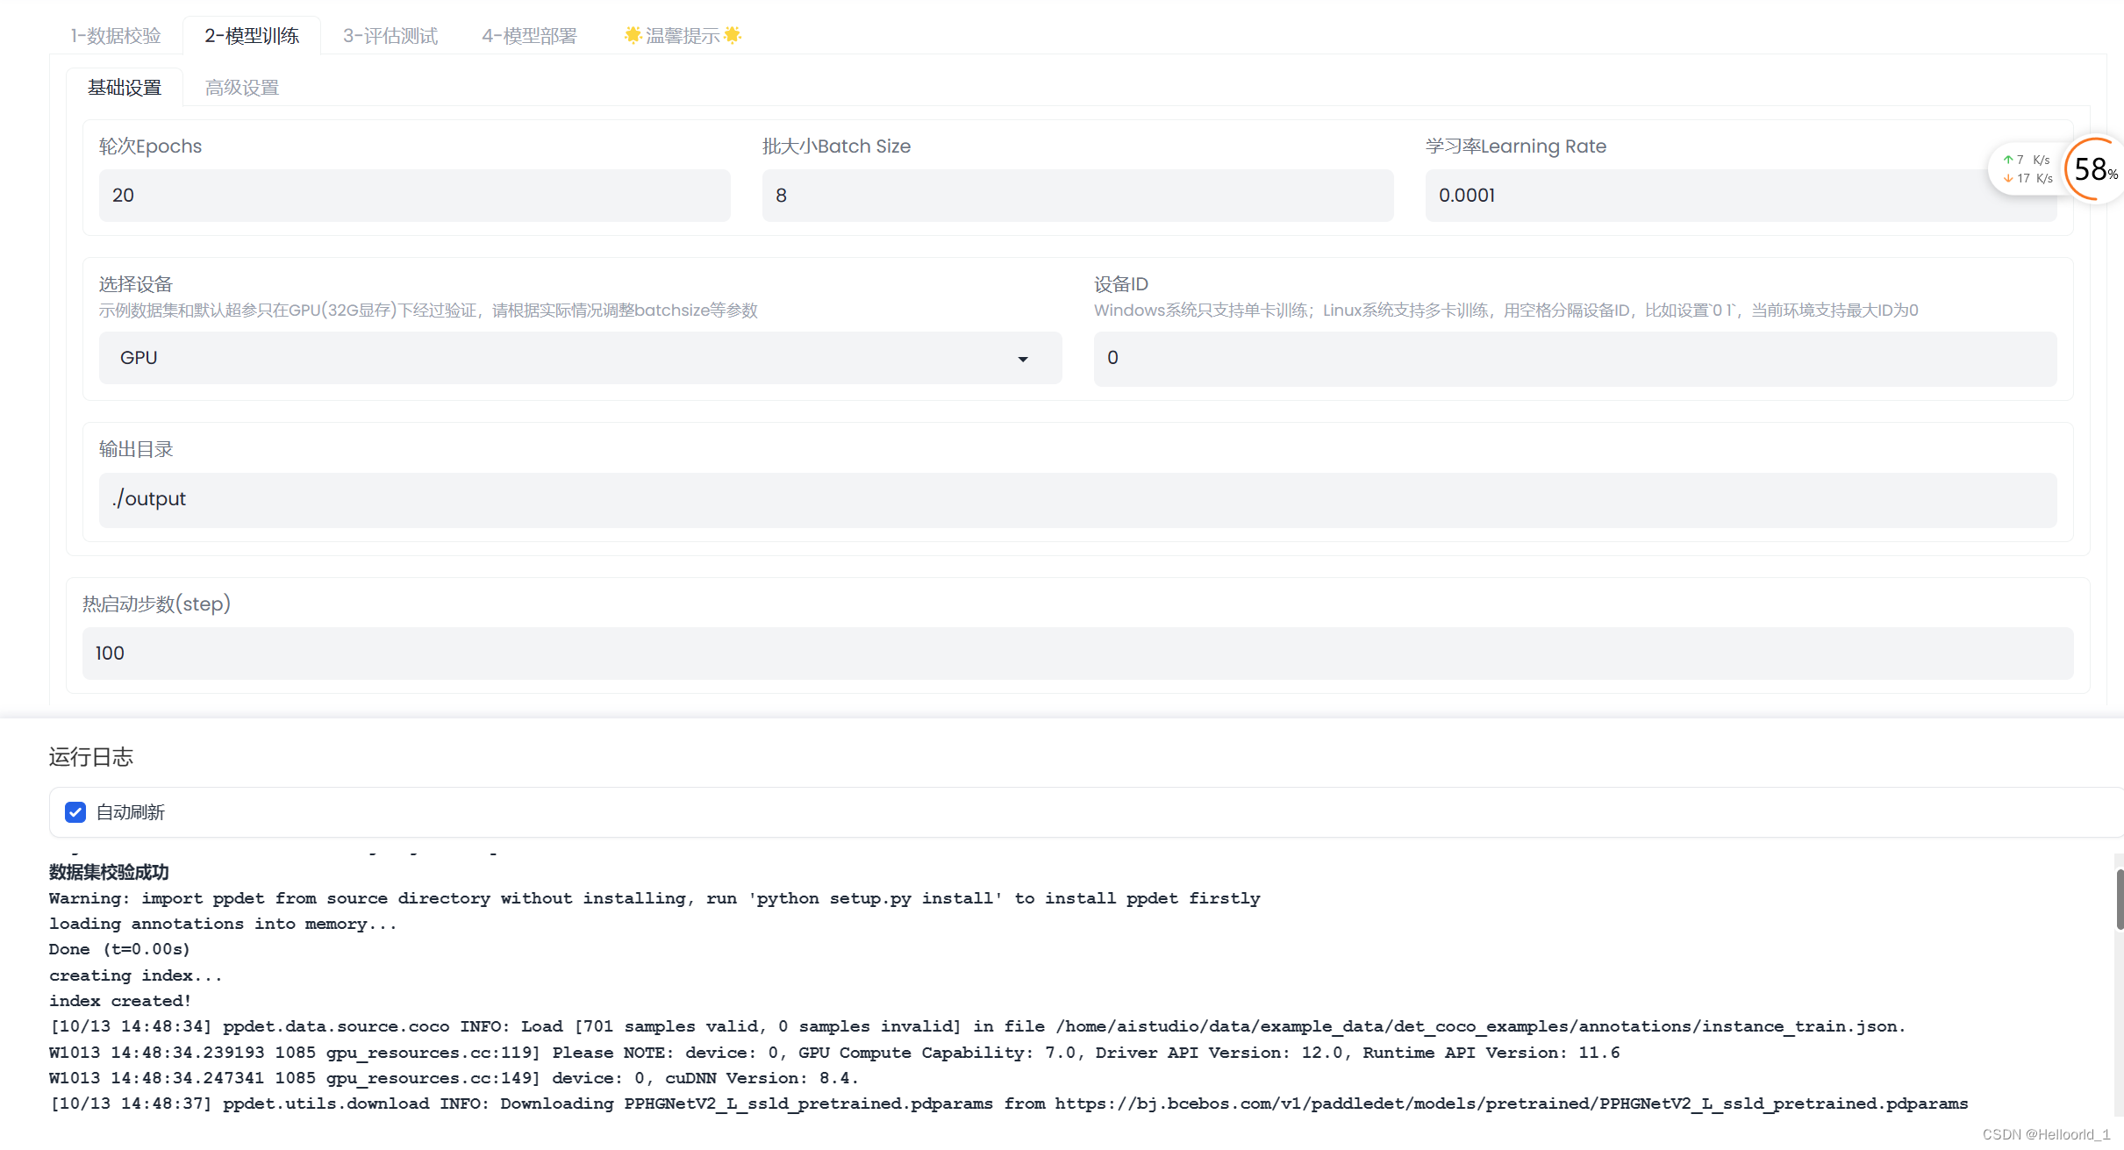Click the 58% memory usage circle widget
2124x1150 pixels.
click(2094, 169)
